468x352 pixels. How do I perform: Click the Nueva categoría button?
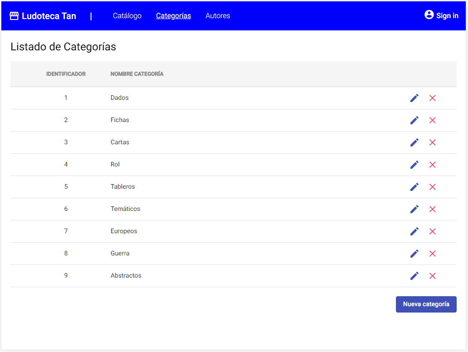tap(426, 304)
